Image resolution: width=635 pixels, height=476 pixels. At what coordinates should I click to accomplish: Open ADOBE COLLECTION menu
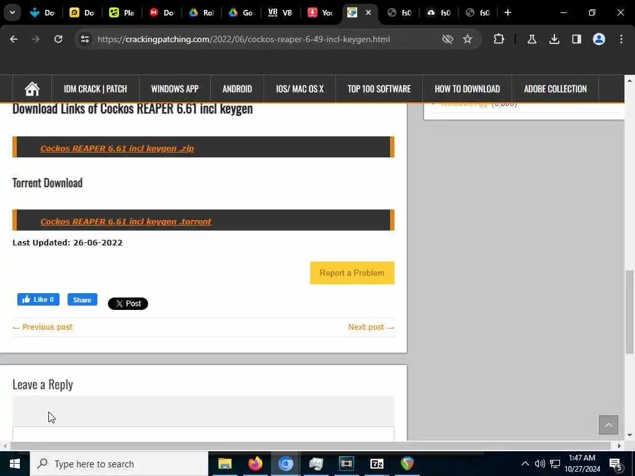[555, 89]
